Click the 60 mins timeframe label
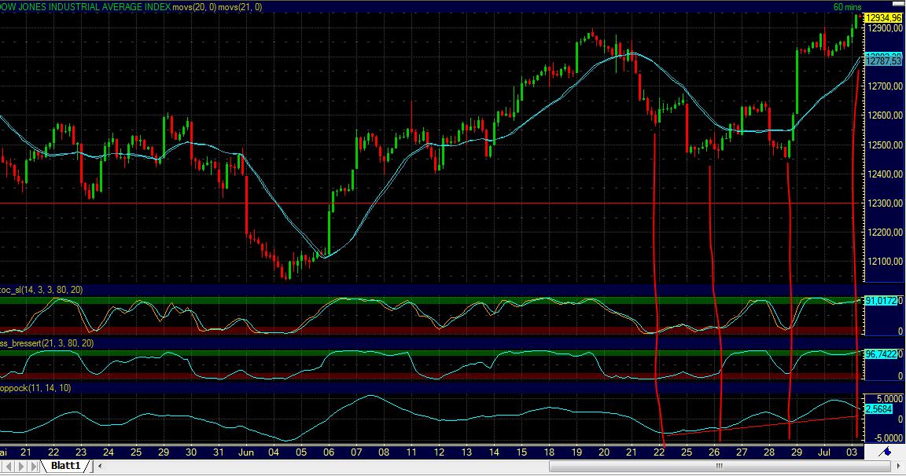This screenshot has width=906, height=476. [x=847, y=7]
